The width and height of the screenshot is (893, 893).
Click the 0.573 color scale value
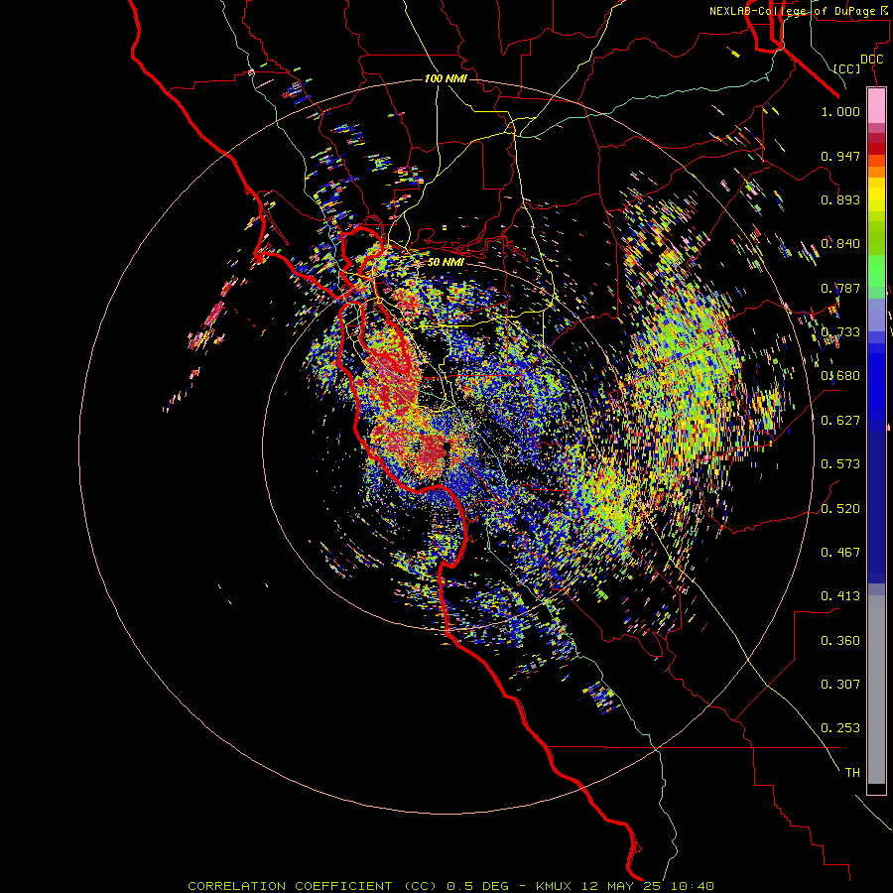click(840, 464)
